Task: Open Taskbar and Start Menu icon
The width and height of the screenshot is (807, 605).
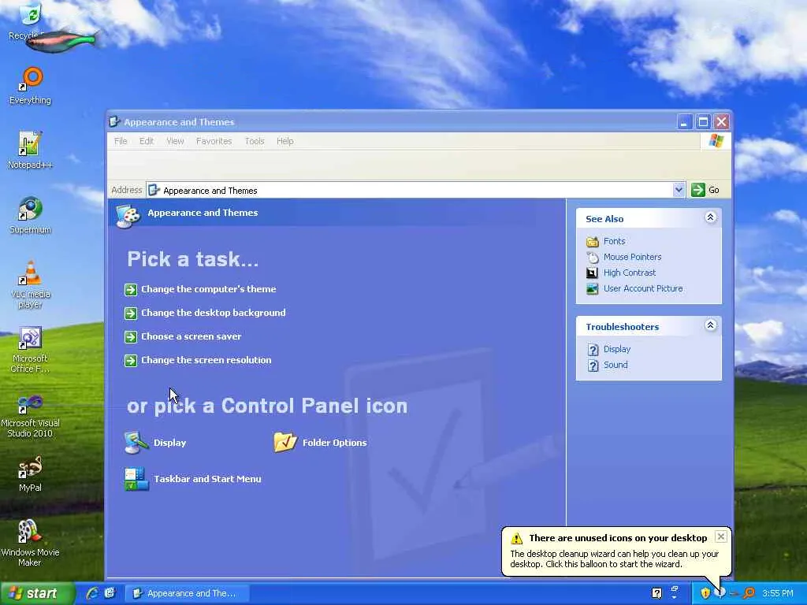Action: click(136, 479)
